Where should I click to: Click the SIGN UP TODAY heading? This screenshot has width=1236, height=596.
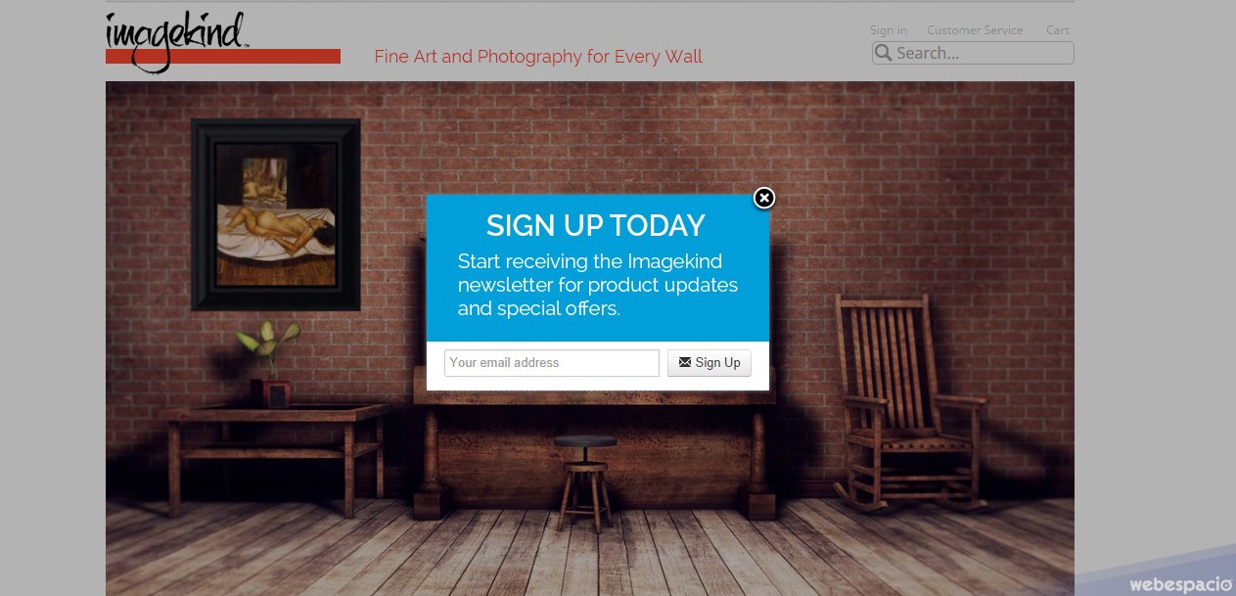pos(596,226)
